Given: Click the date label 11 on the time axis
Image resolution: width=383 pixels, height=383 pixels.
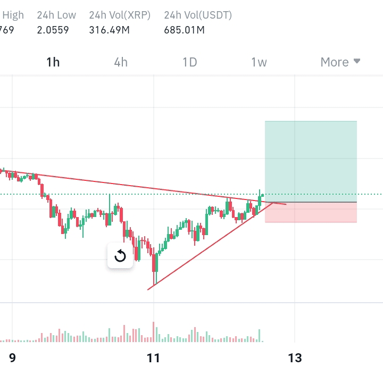Looking at the screenshot, I should tap(153, 358).
